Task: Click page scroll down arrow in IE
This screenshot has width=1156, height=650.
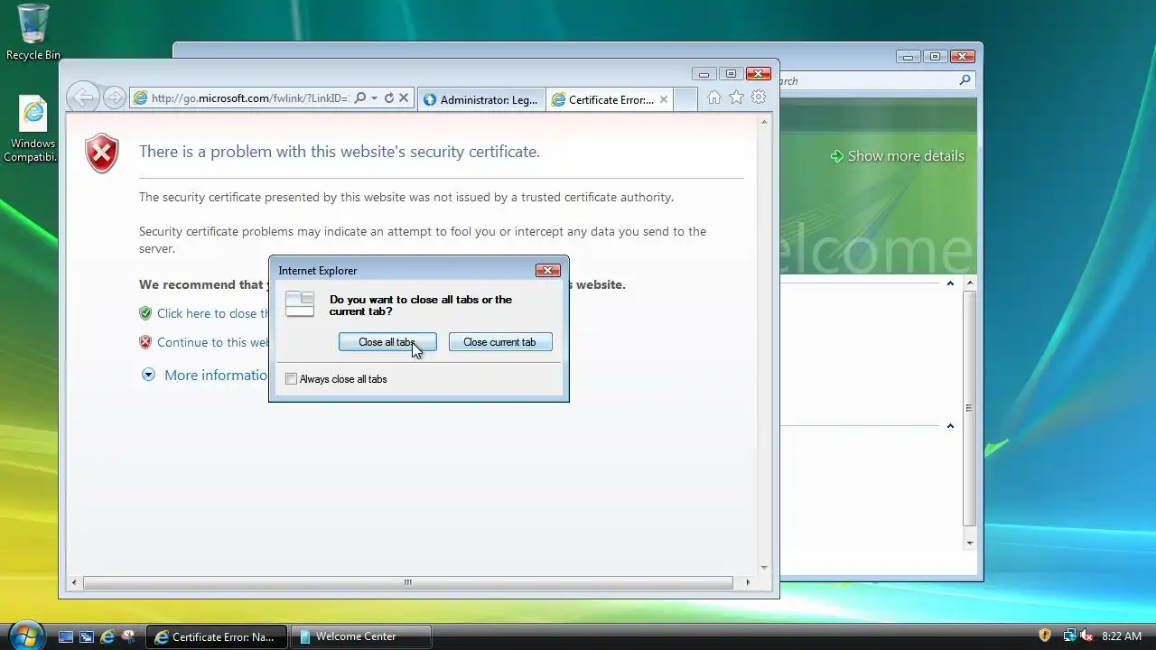Action: [764, 568]
